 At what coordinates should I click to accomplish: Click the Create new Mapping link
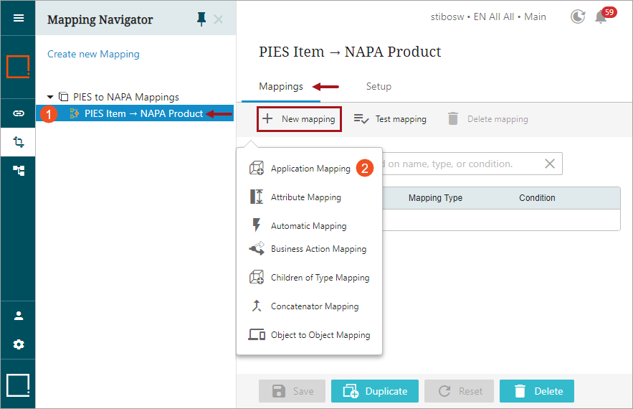click(93, 54)
